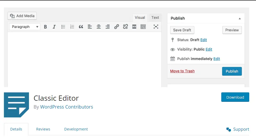Download the Classic Editor plugin
This screenshot has height=137, width=256.
(x=235, y=97)
